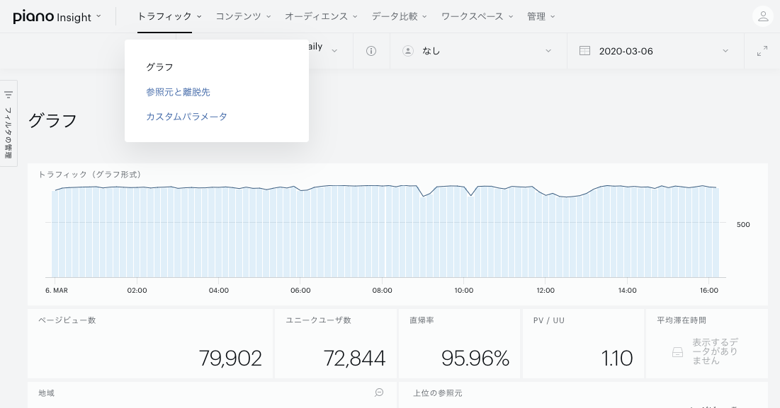Image resolution: width=780 pixels, height=408 pixels.
Task: Click the 16:00 label on chart axis
Action: tap(709, 291)
